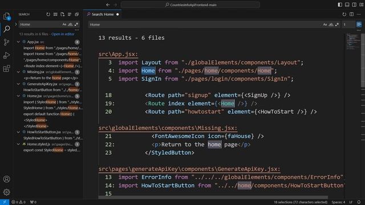Image resolution: width=365 pixels, height=205 pixels.
Task: Change indentation via 'Spaces: 4'
Action: (338, 202)
